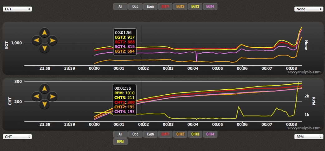
Task: Toggle EGT3 series visibility
Action: pos(195,6)
